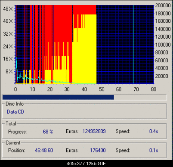Viewport: 173px width, 167px height.
Task: Click Total Speed value '0.4x'
Action: 154,131
